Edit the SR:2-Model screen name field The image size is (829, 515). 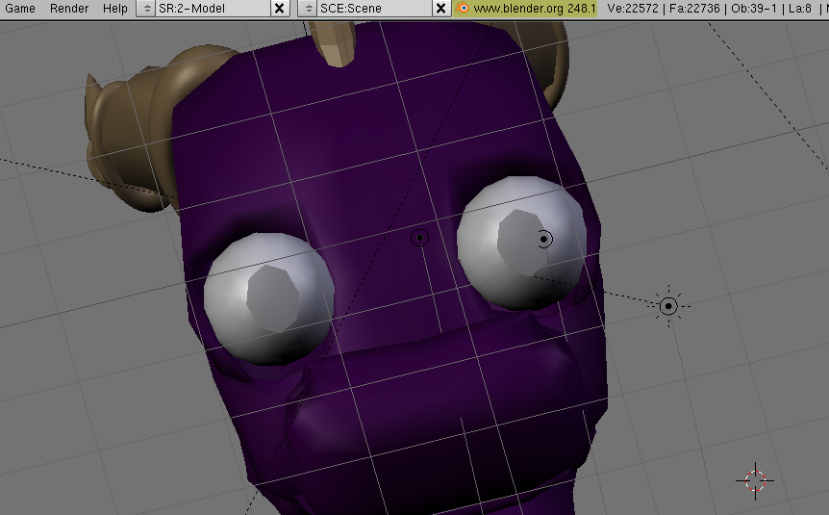tap(213, 9)
